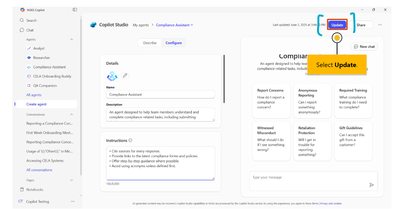414x209 pixels.
Task: Click the Name input field
Action: 160,94
